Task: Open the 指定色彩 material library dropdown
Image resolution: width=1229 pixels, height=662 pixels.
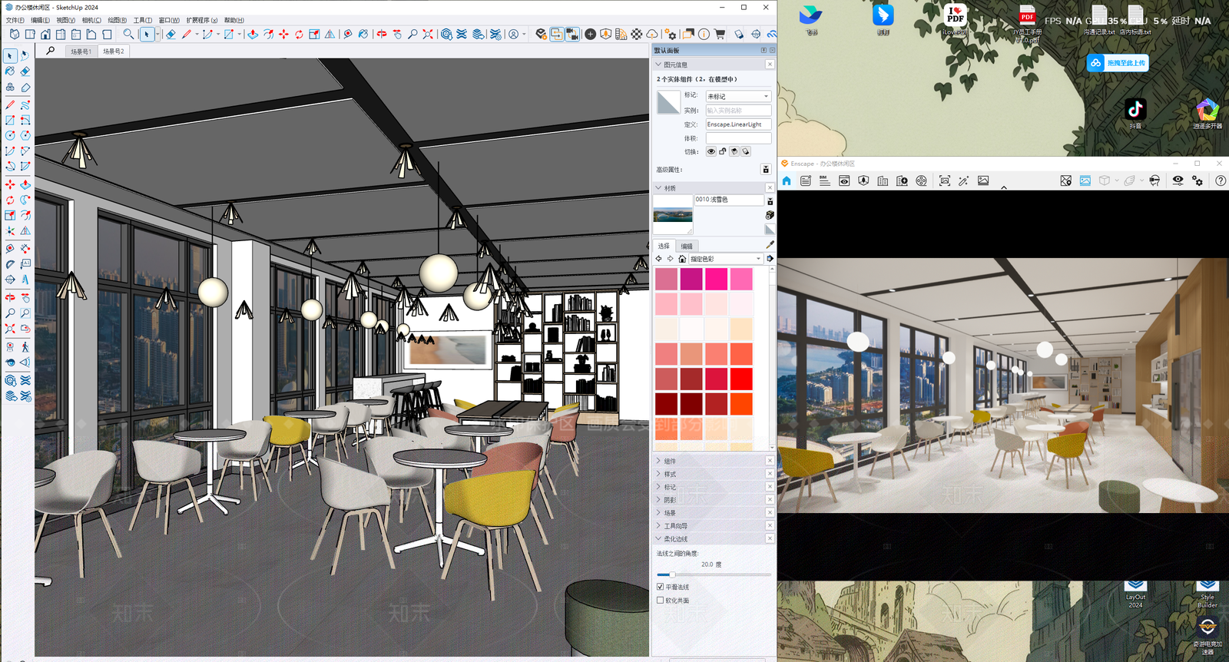Action: click(726, 259)
